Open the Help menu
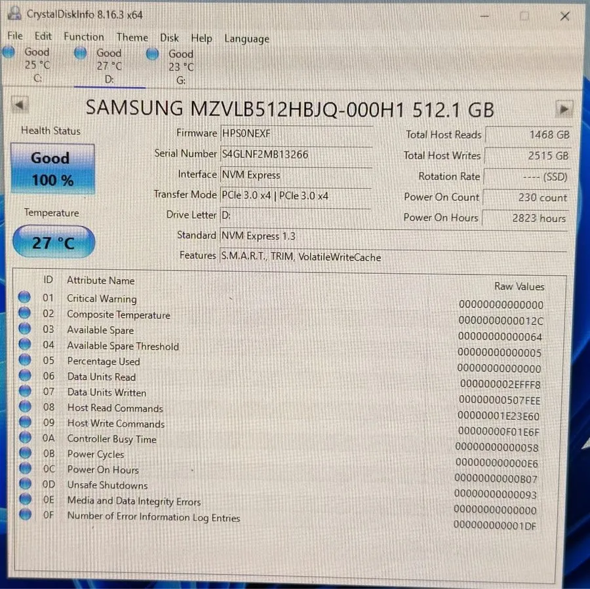Image resolution: width=590 pixels, height=589 pixels. coord(201,38)
